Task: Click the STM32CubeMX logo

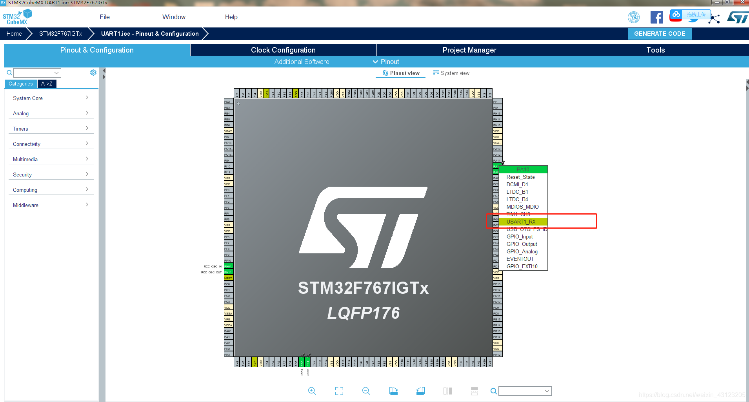Action: (17, 17)
